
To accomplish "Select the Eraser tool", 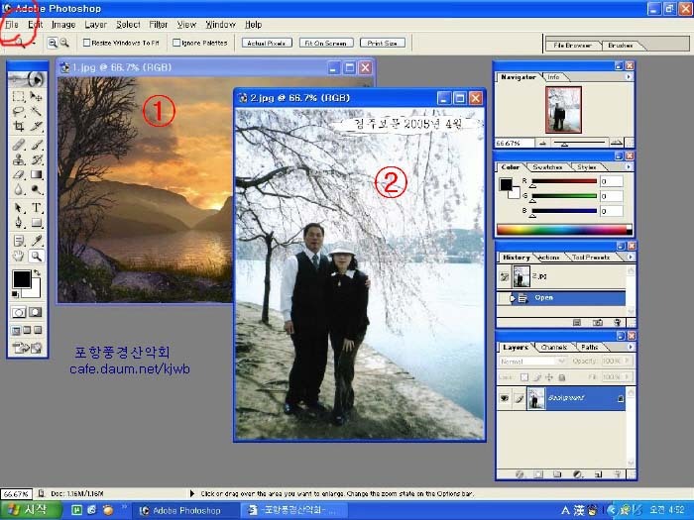I will click(19, 174).
